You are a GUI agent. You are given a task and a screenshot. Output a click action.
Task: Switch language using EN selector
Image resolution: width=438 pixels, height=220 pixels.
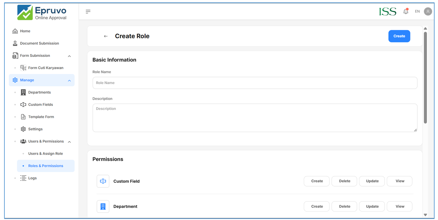(x=417, y=12)
